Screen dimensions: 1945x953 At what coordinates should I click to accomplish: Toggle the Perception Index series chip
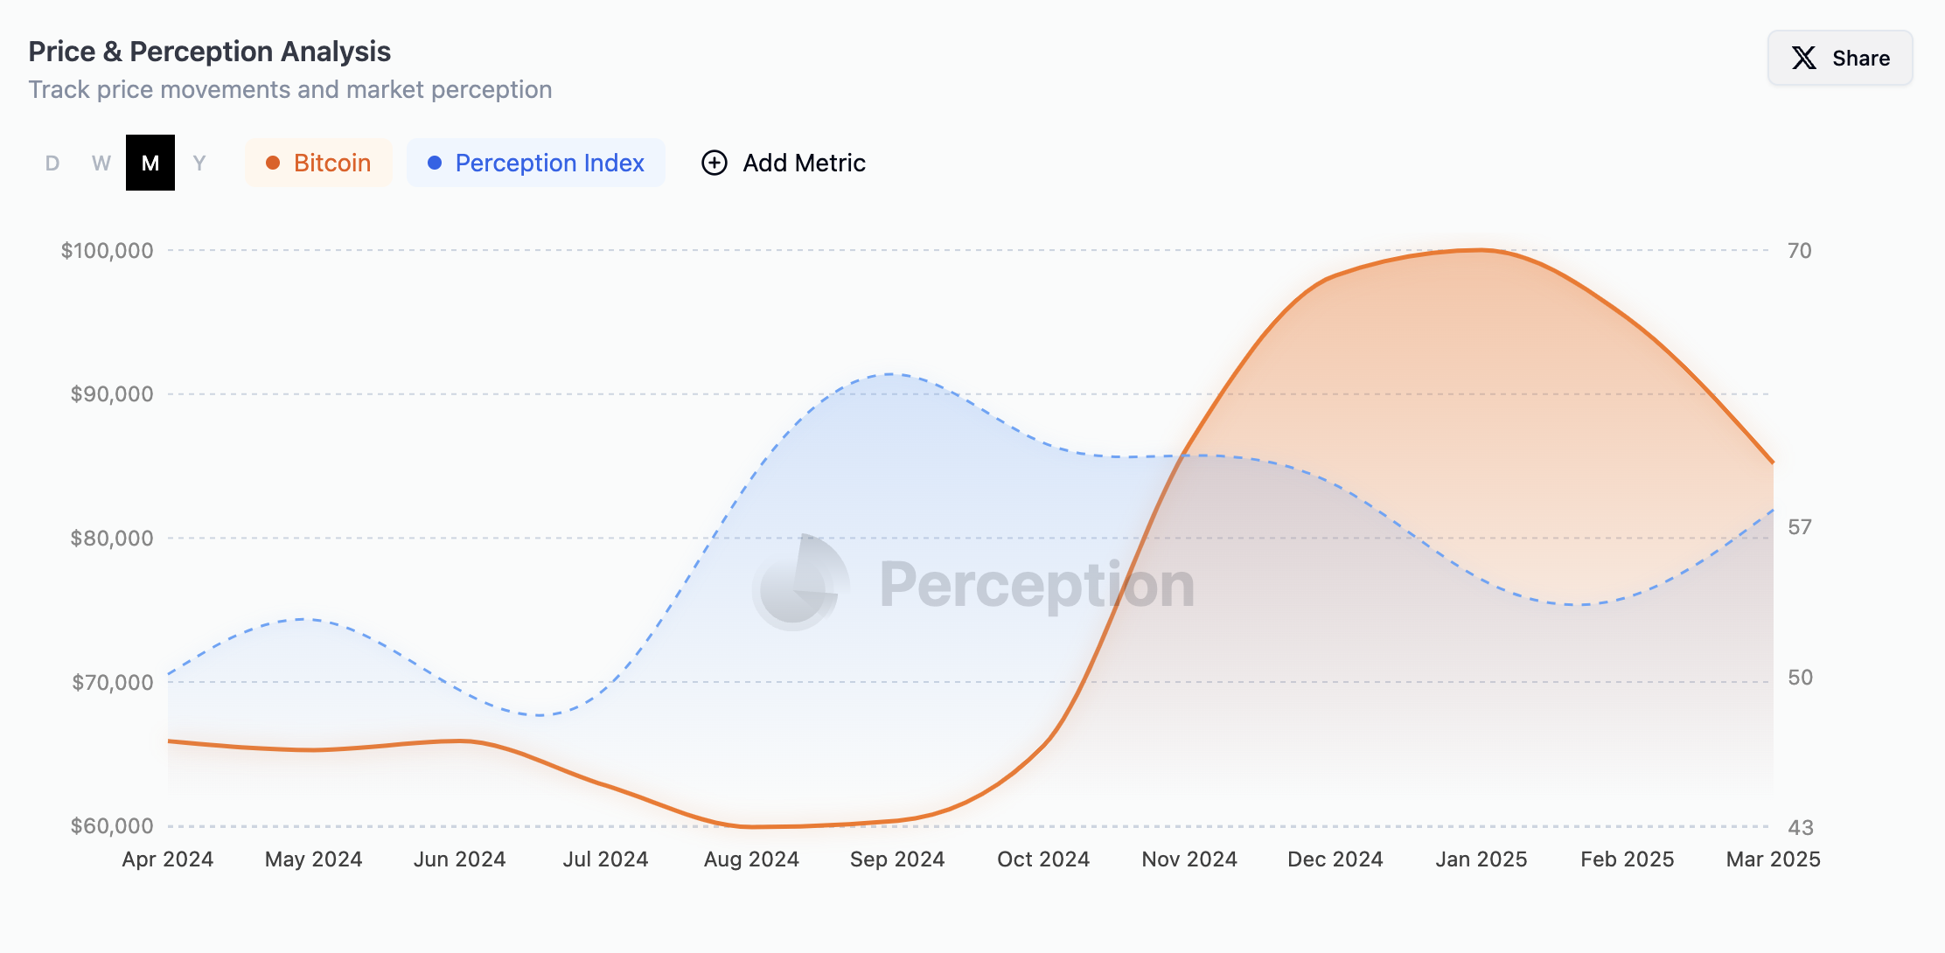click(x=536, y=163)
